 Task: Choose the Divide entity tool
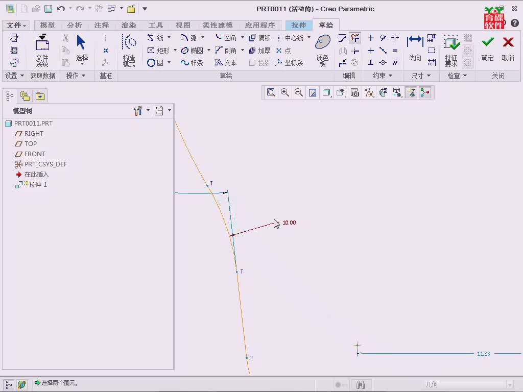(343, 63)
